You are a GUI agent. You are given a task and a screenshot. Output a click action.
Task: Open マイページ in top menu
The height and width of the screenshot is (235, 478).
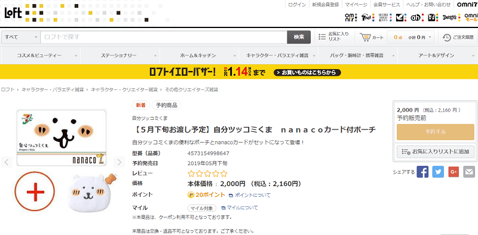[x=356, y=4]
